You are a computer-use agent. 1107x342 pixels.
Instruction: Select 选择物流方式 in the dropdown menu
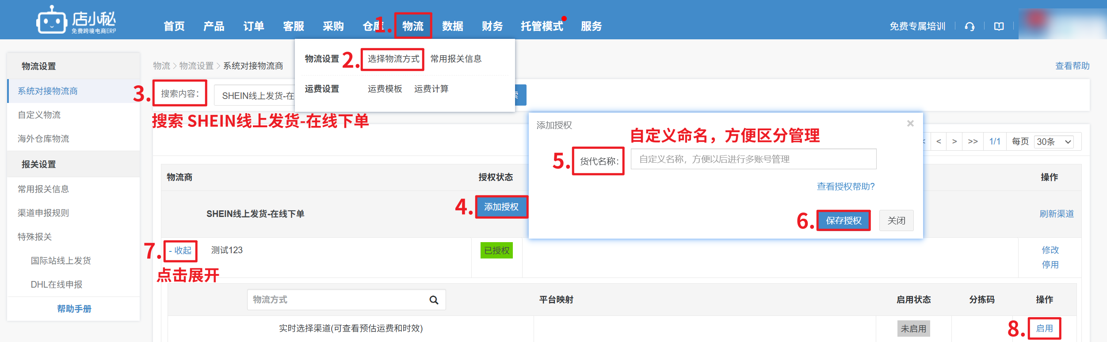pyautogui.click(x=393, y=59)
